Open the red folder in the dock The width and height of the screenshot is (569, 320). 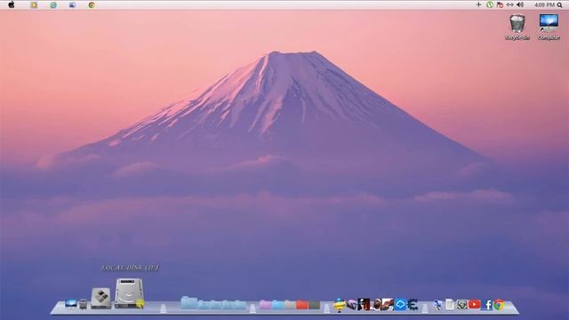pos(302,304)
